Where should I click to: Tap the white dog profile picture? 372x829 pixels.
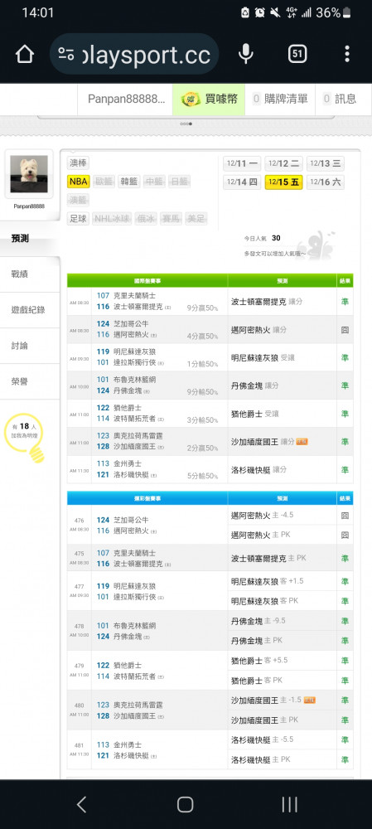[x=29, y=174]
